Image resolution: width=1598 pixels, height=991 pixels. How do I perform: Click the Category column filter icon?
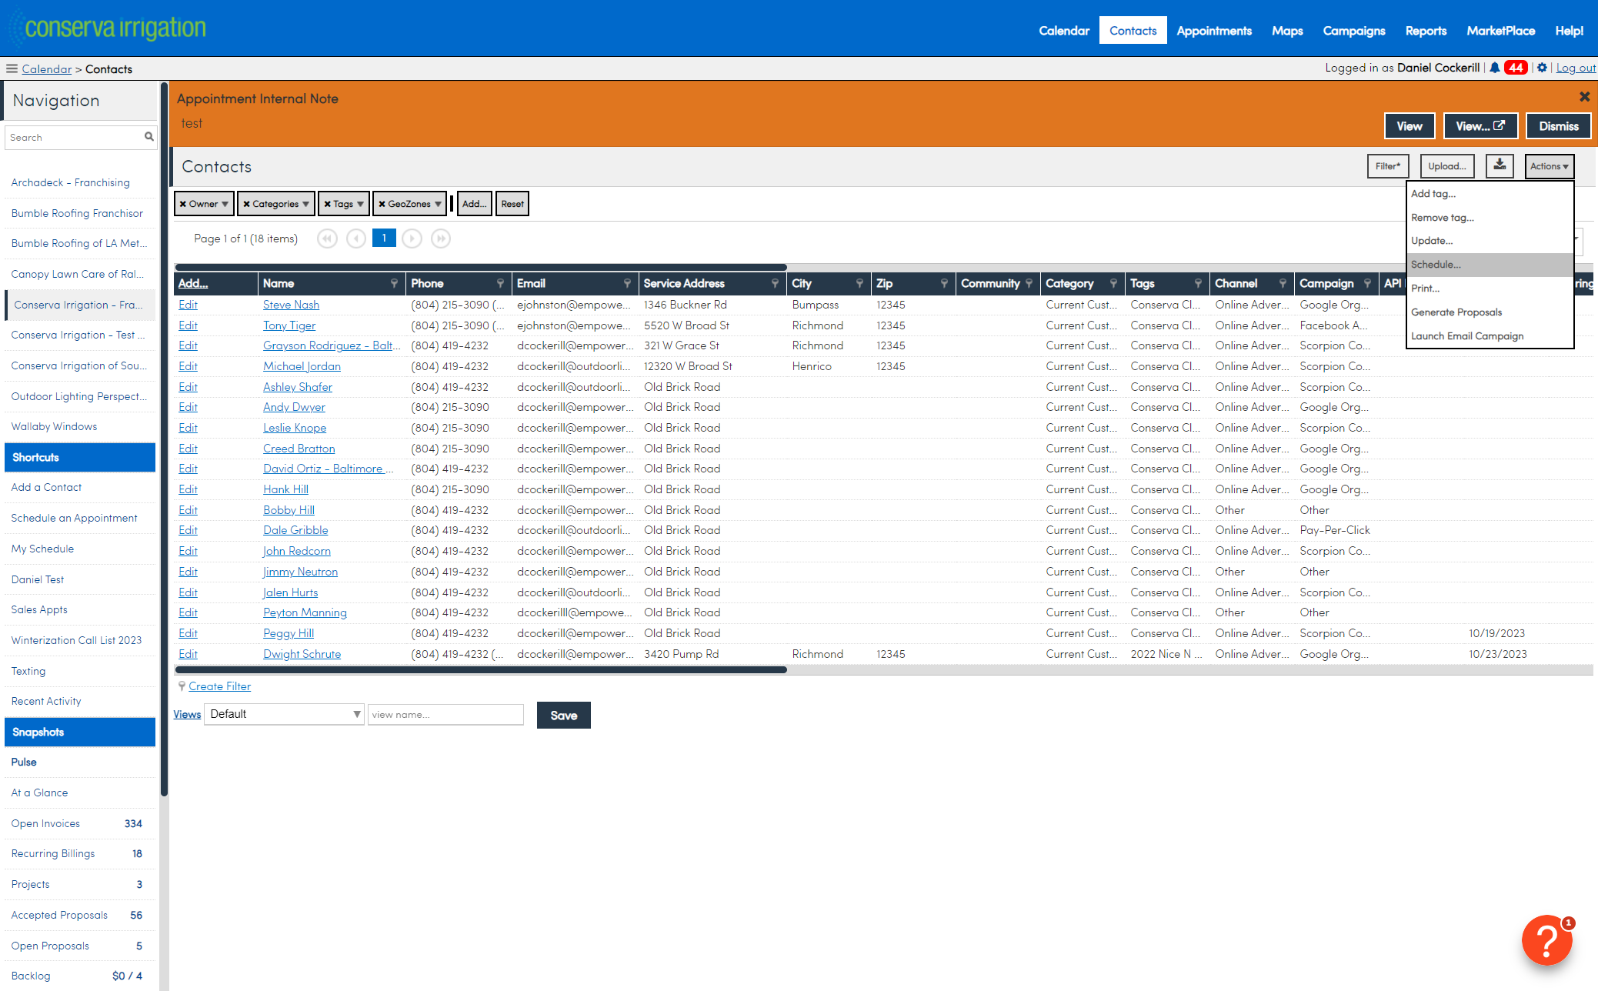tap(1113, 283)
